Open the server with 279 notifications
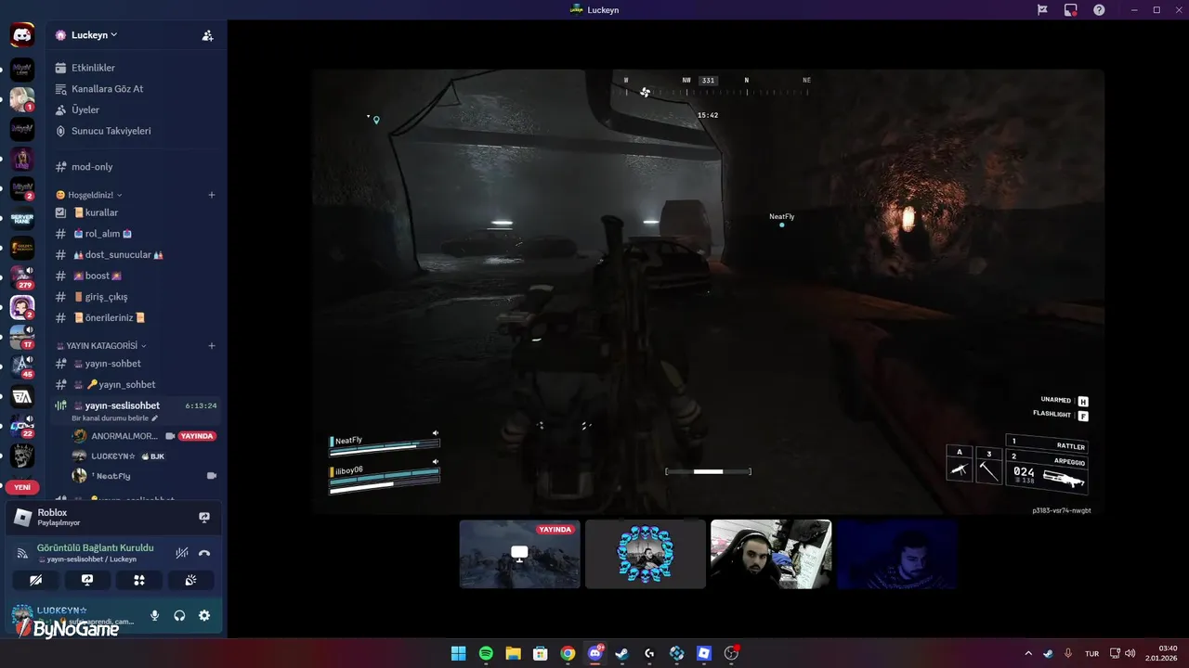 point(22,276)
